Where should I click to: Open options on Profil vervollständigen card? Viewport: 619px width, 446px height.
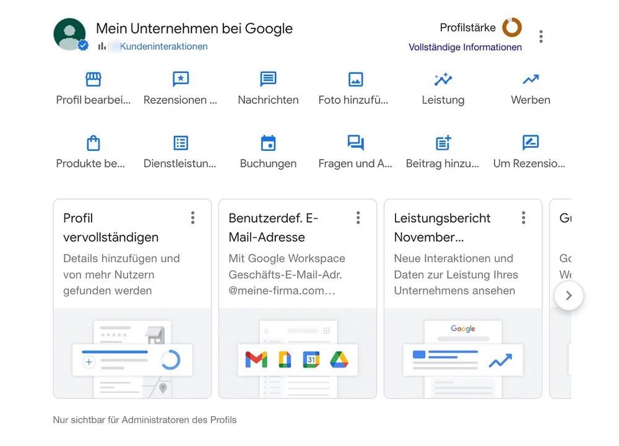click(193, 218)
